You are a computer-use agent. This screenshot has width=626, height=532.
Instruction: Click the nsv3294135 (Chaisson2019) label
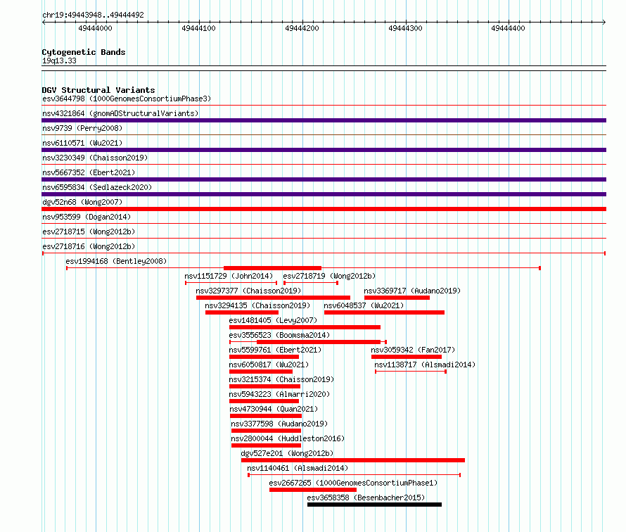point(257,305)
